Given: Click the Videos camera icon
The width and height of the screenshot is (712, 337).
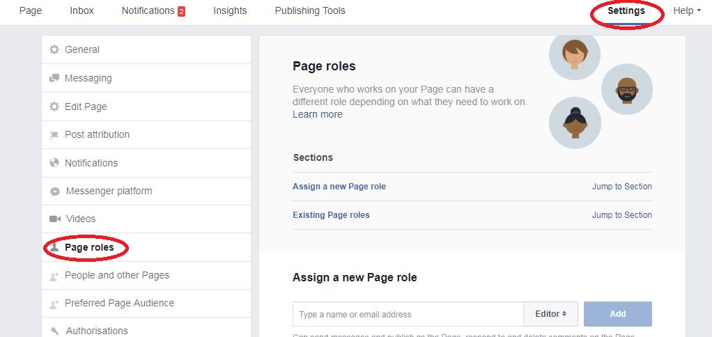Looking at the screenshot, I should tap(55, 219).
